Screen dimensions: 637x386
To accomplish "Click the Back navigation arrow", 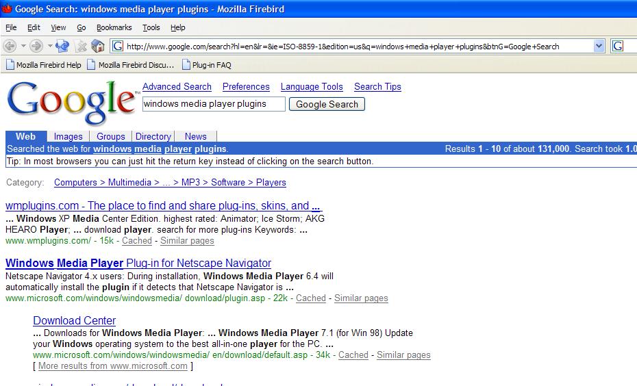I will point(10,47).
